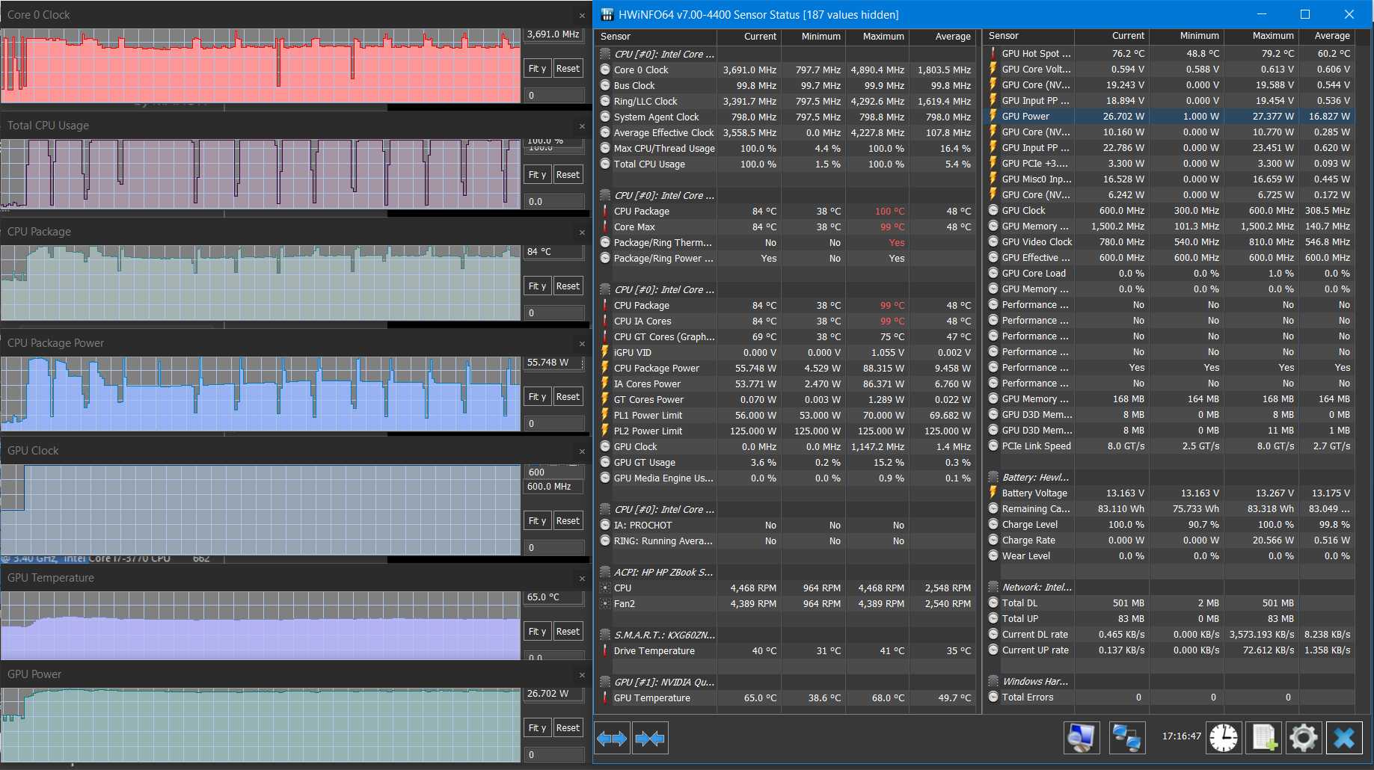Screen dimensions: 1374x770
Task: Click the 600.0 MHz field in GPU Clock graph
Action: (x=553, y=487)
